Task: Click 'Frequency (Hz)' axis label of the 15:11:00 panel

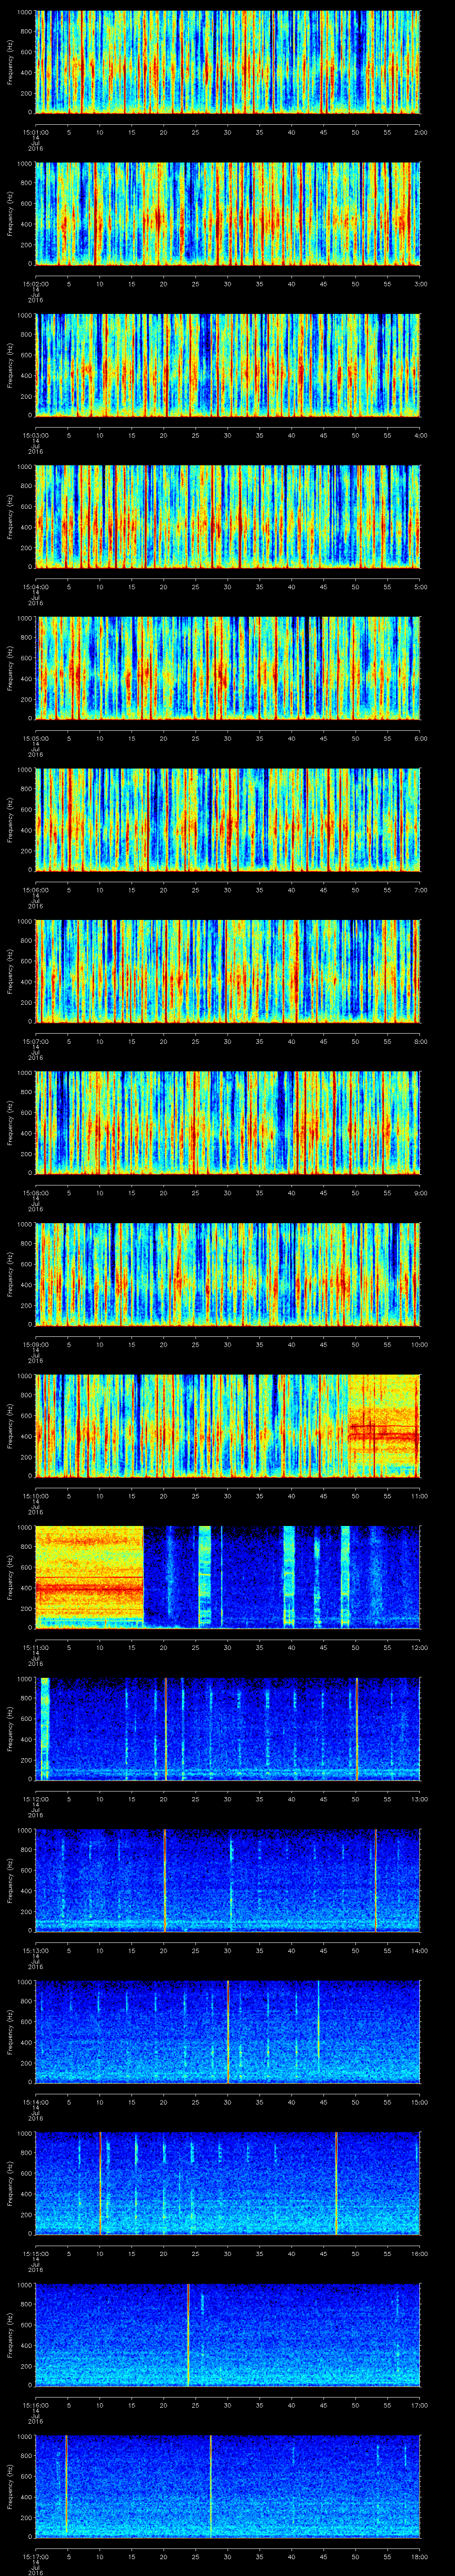Action: click(x=10, y=1577)
